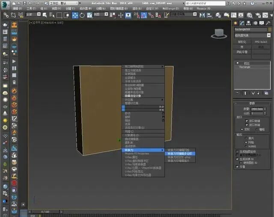Open the Utilities hammer tab
Screen dimensions: 274x217
coord(268,23)
